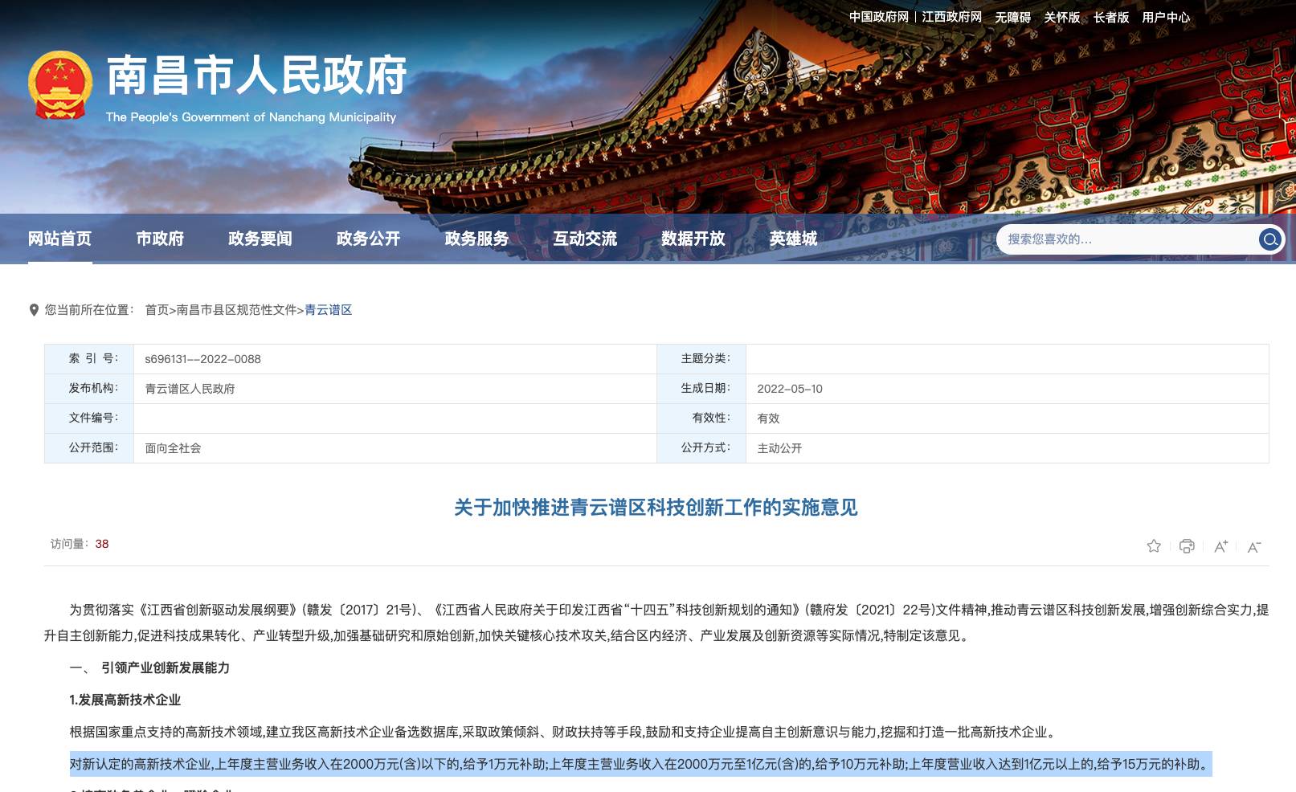Image resolution: width=1296 pixels, height=792 pixels.
Task: Open 网站首页 navigation tab
Action: pos(60,239)
